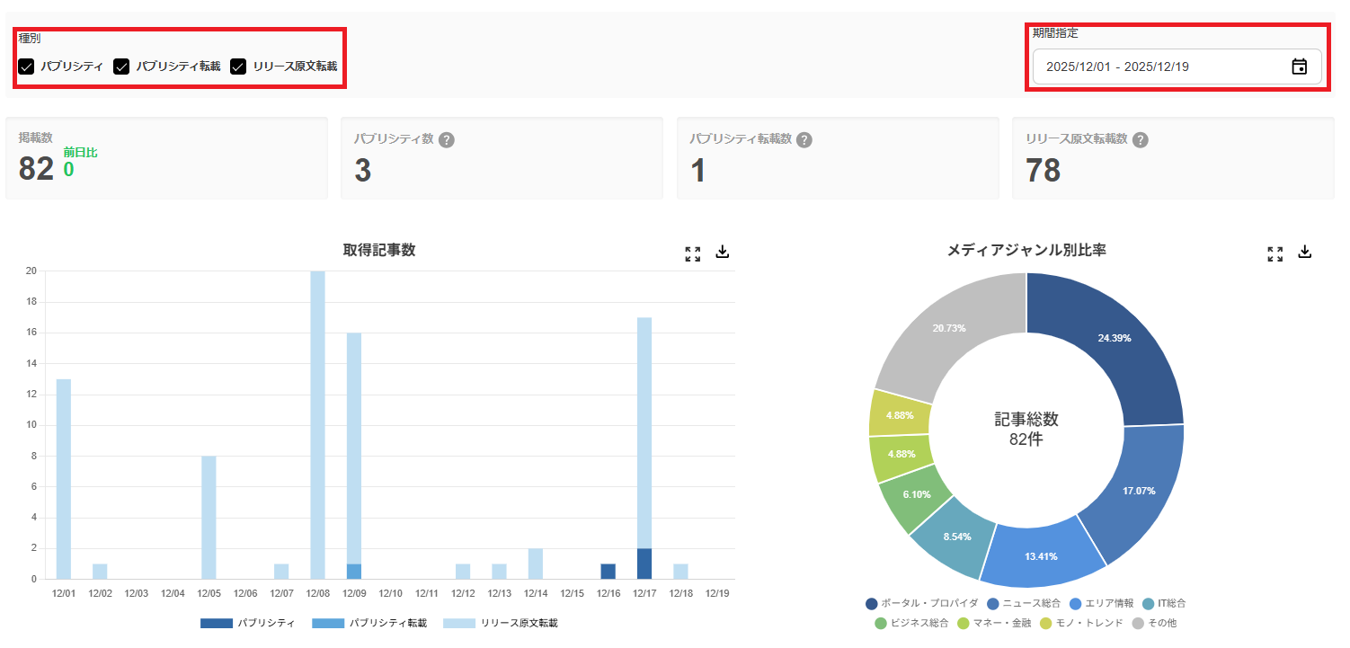
Task: Uncheck the リリース原文転載 checkbox
Action: pos(237,66)
